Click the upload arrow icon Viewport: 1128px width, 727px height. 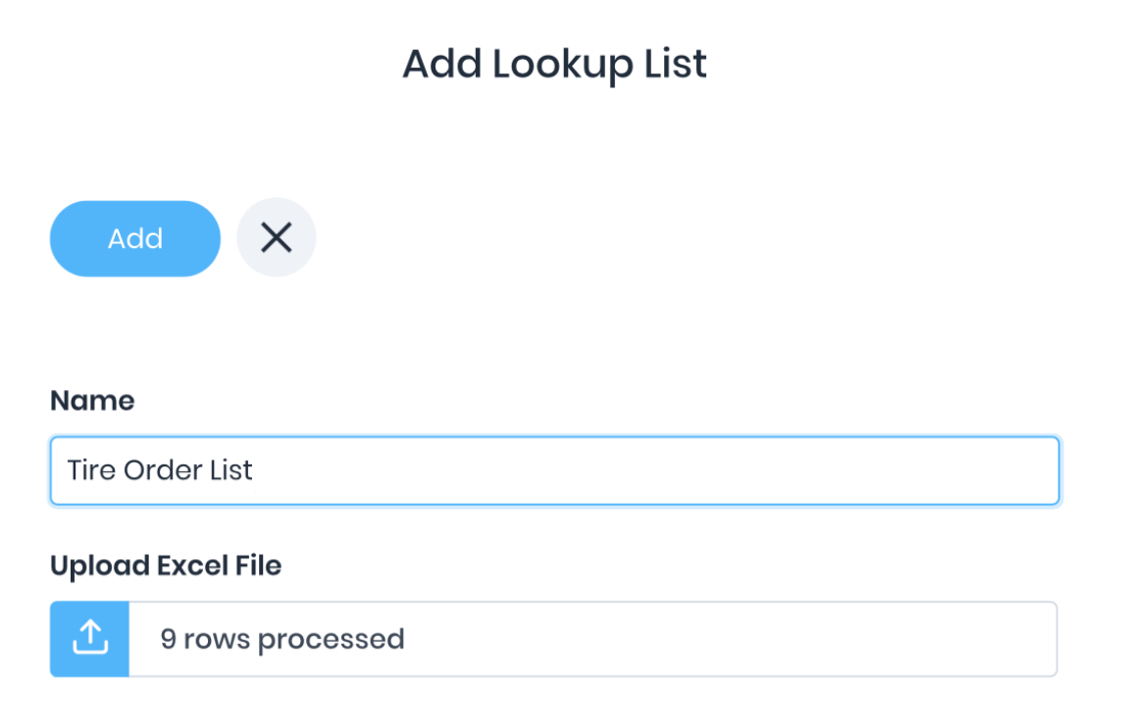tap(89, 639)
